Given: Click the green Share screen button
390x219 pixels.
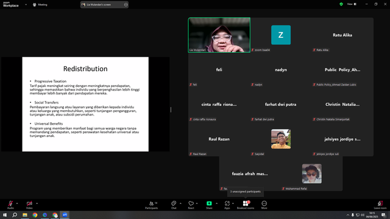Looking at the screenshot, I should tap(209, 204).
